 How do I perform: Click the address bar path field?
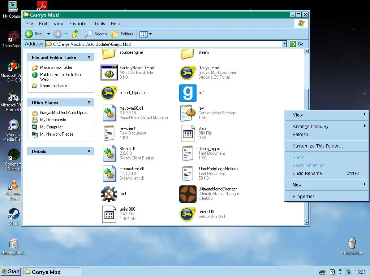point(164,44)
